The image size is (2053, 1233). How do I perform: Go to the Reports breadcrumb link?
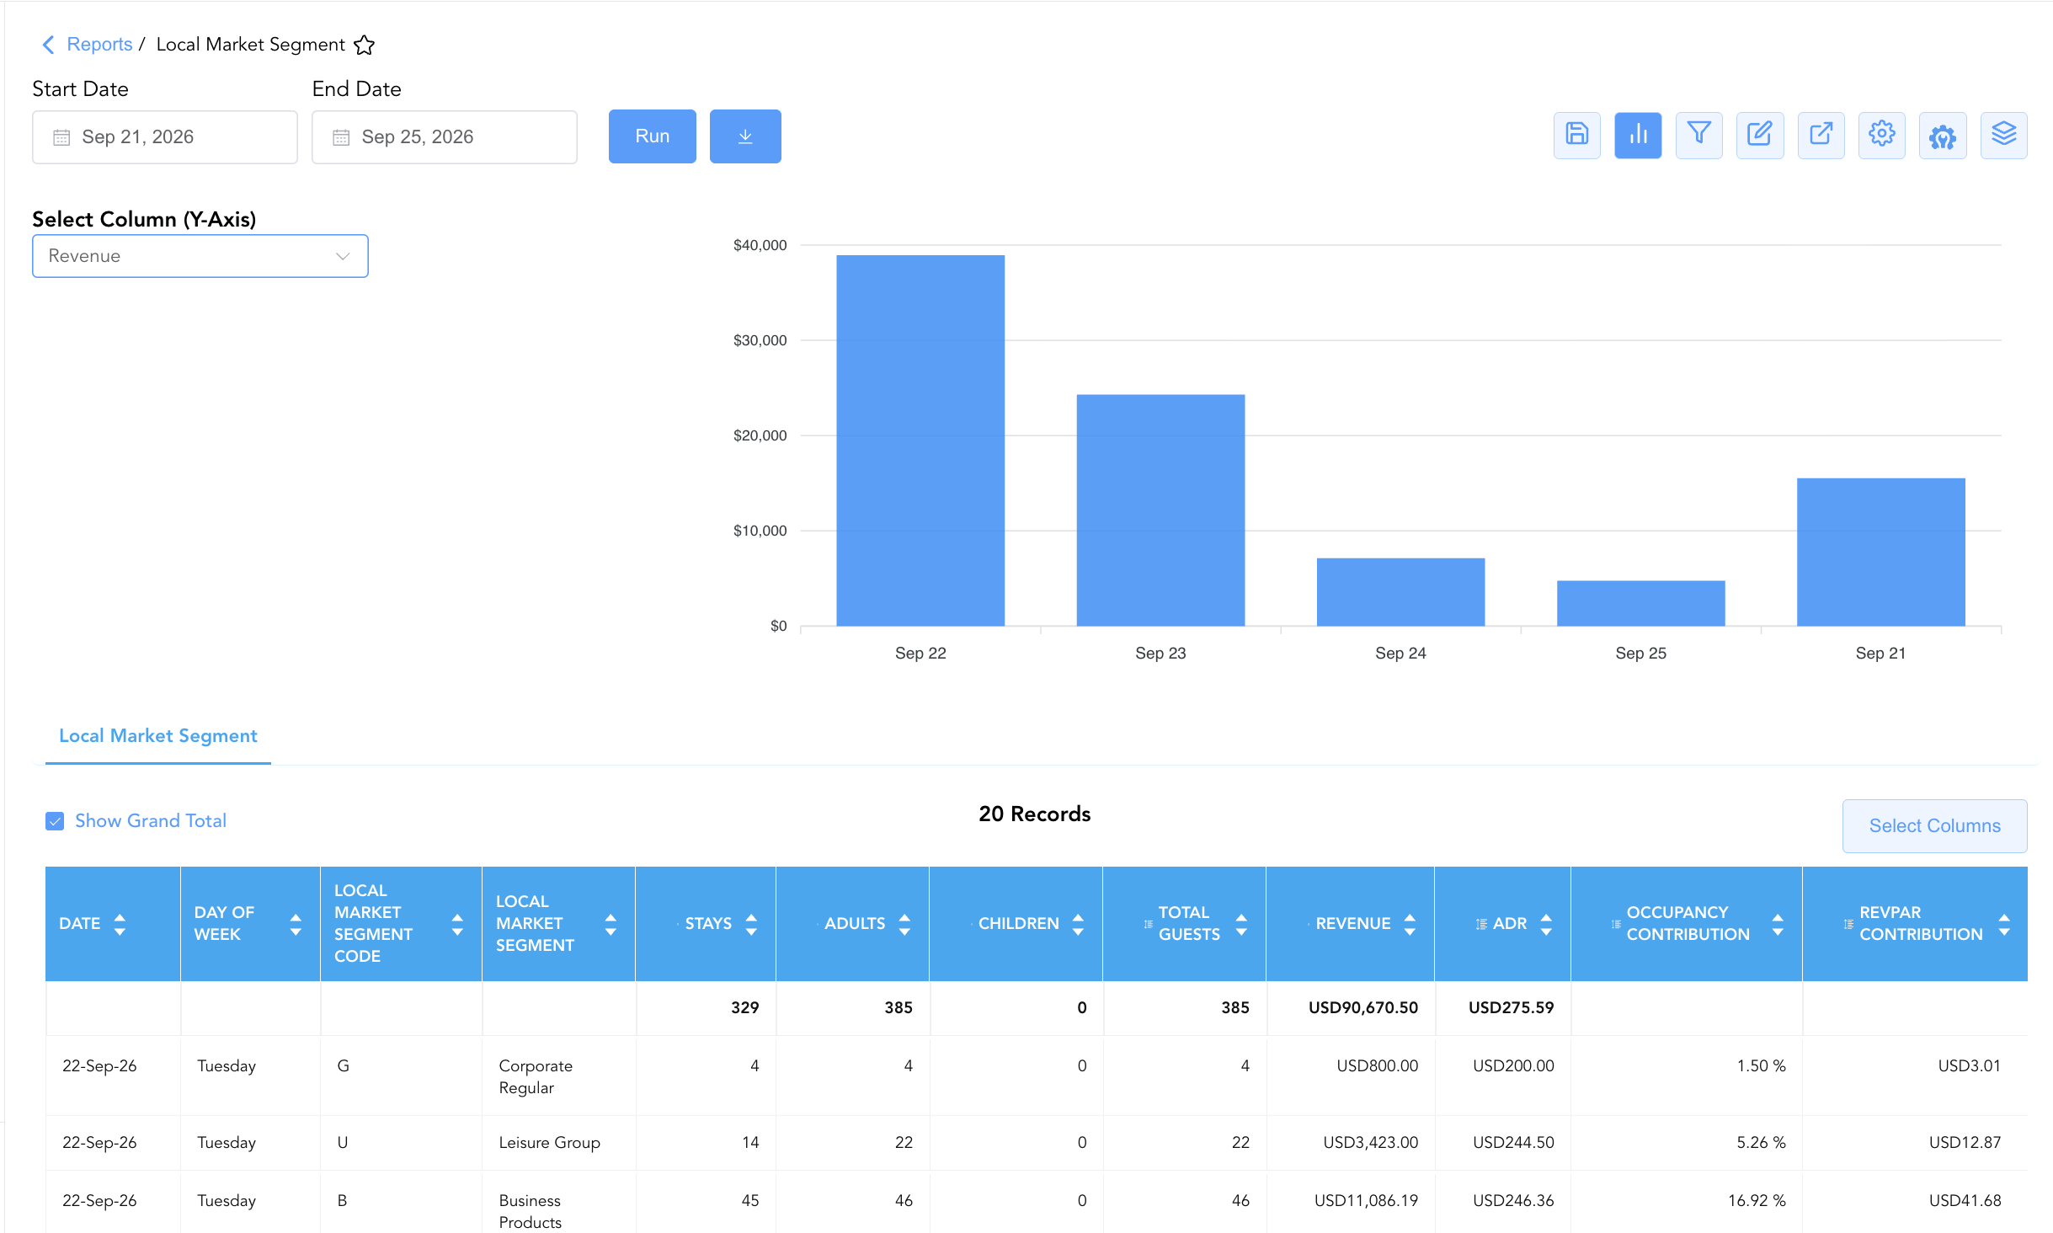(x=99, y=45)
